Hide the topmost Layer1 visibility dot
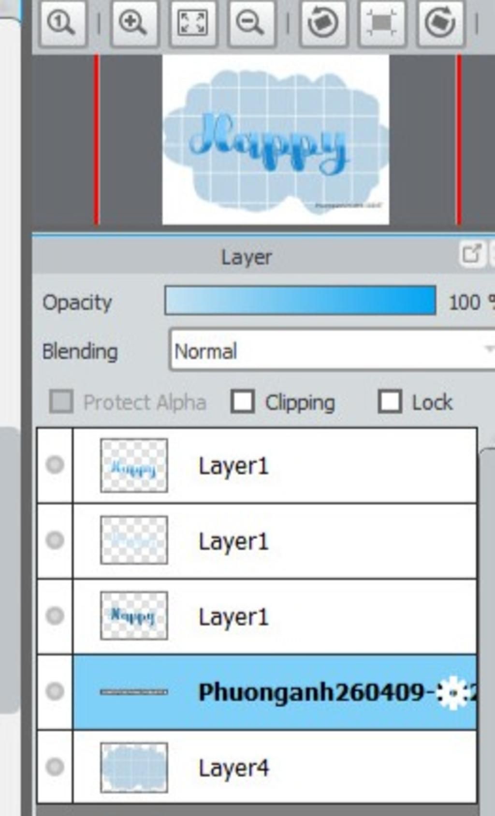Viewport: 495px width, 816px height. tap(55, 465)
